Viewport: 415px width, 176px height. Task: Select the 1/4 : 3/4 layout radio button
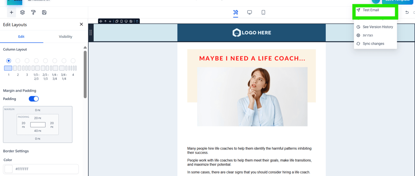pyautogui.click(x=55, y=60)
